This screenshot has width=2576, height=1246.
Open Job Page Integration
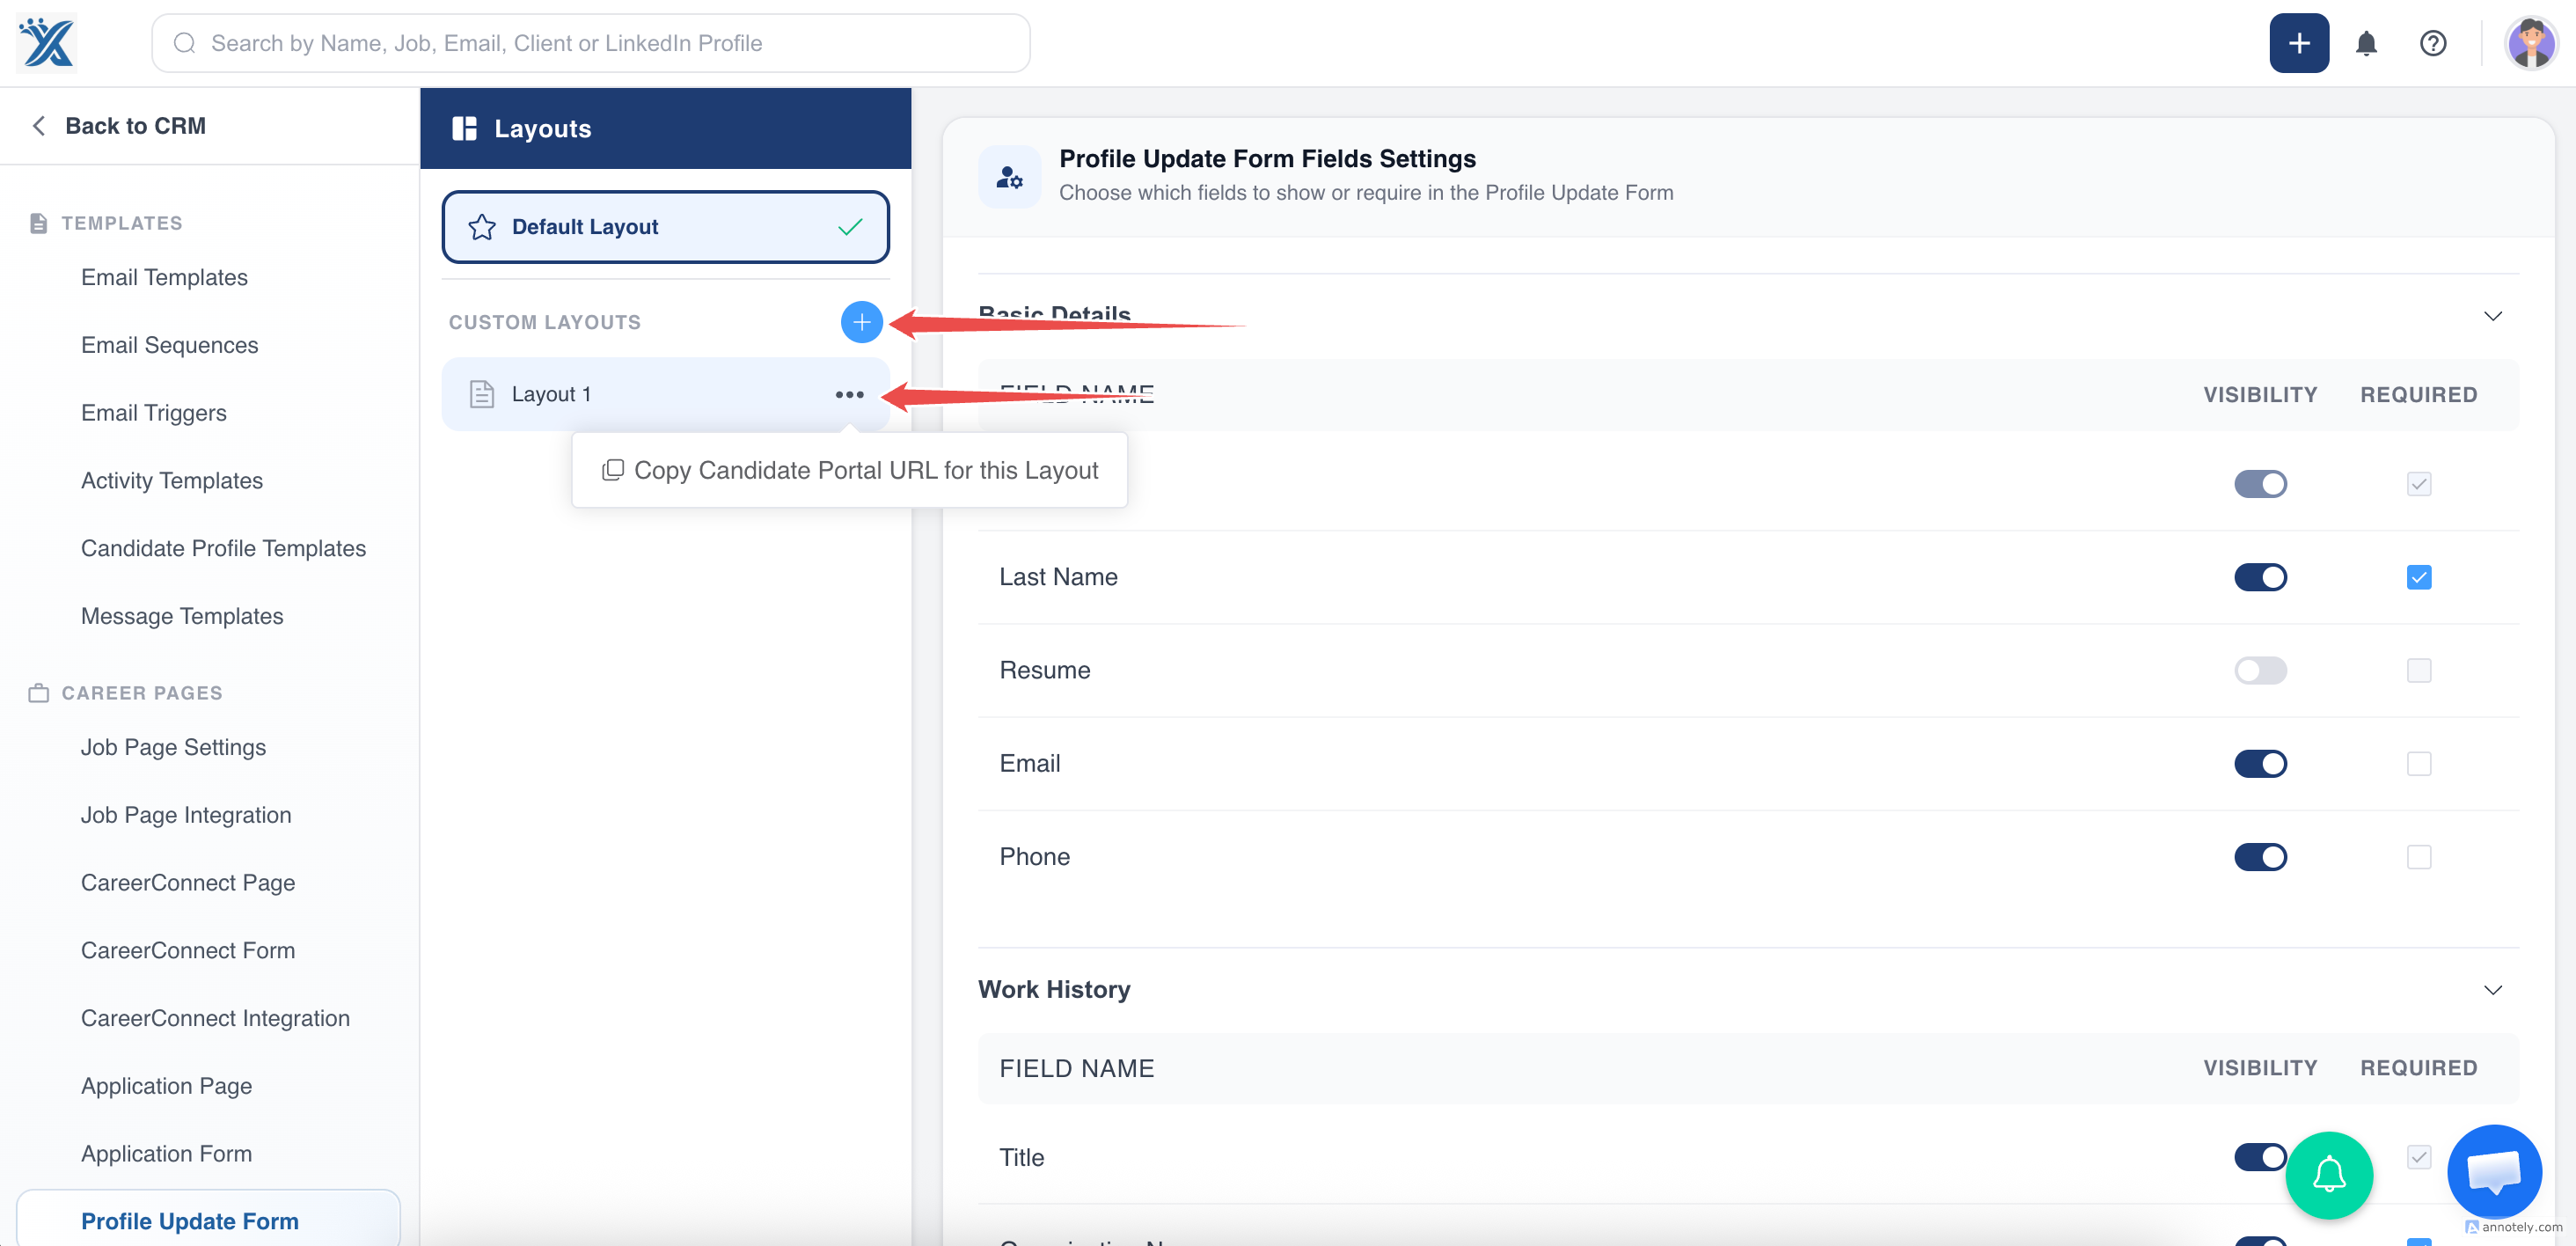pos(186,815)
